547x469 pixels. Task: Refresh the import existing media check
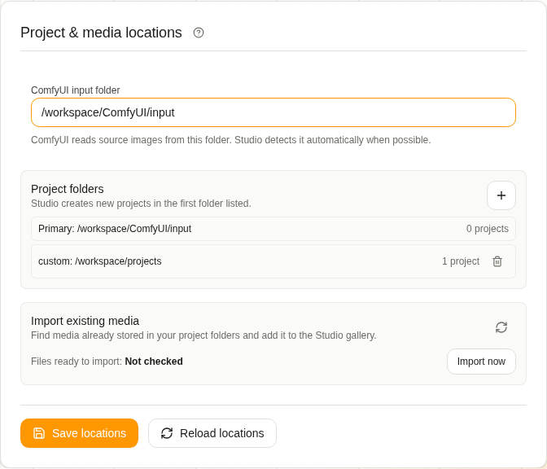coord(501,327)
